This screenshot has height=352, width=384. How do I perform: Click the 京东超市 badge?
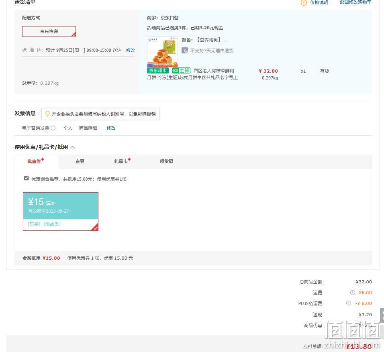click(158, 71)
